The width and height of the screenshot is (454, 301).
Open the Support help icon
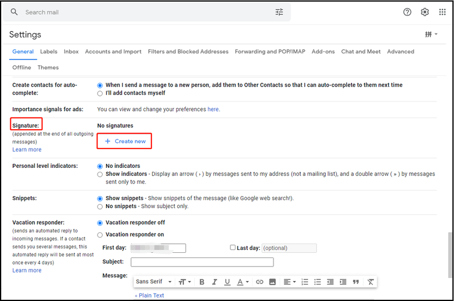407,12
